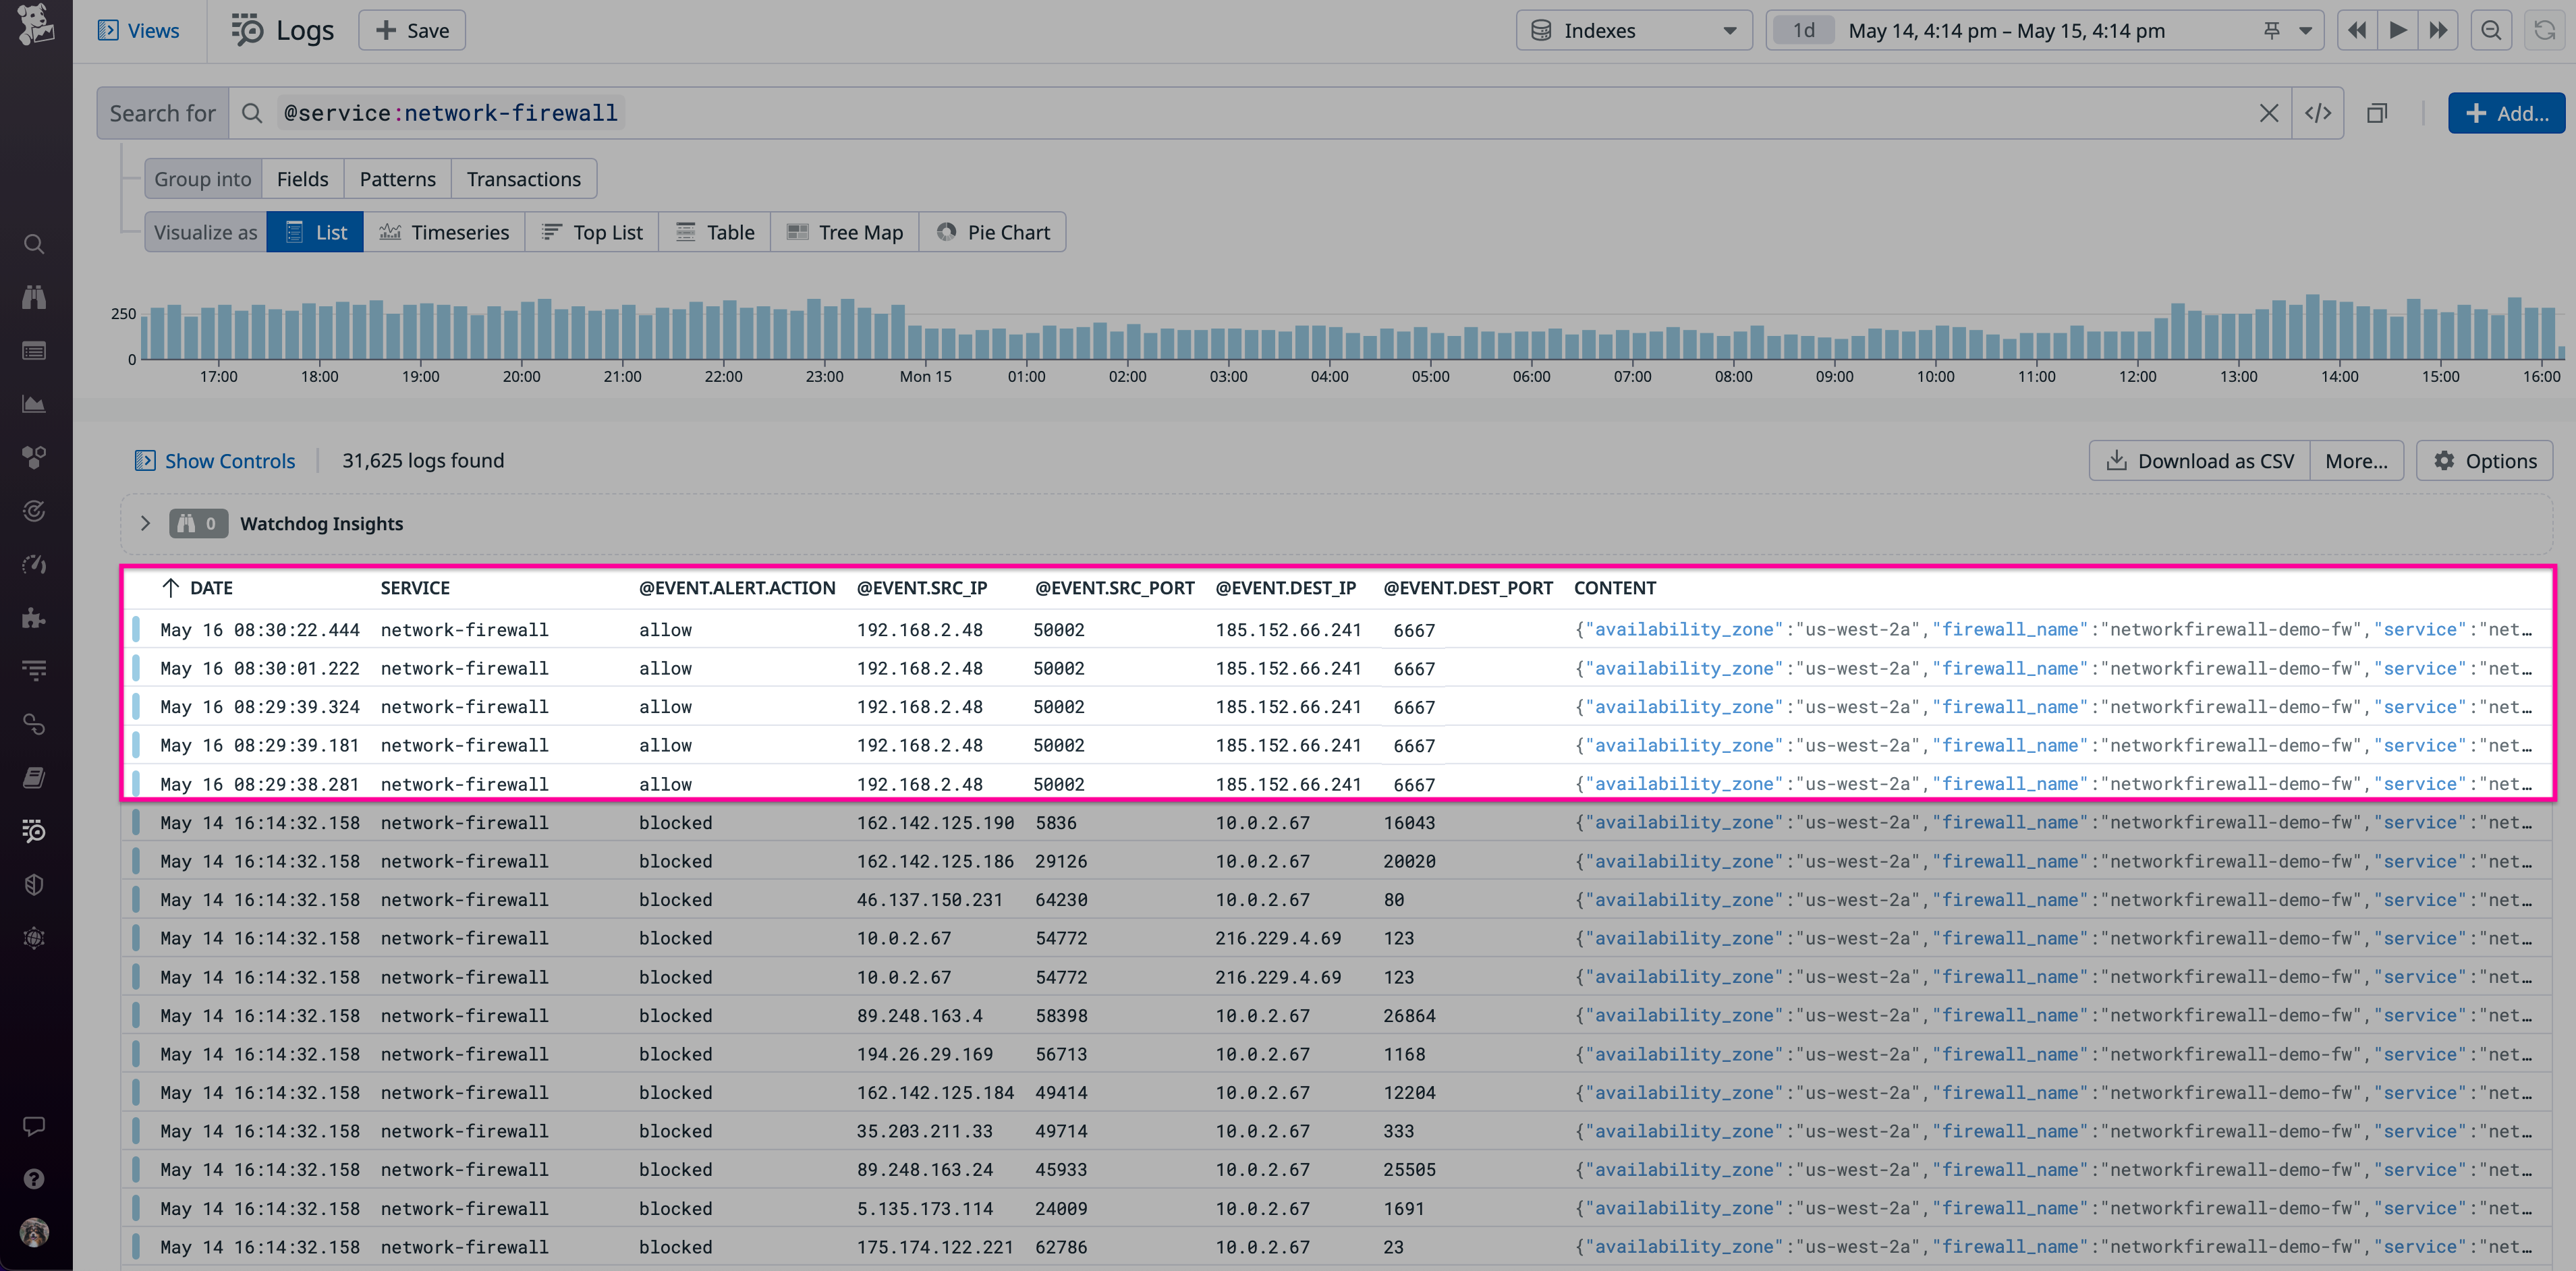Open the Logs icon in the left sidebar
The height and width of the screenshot is (1271, 2576).
pyautogui.click(x=34, y=831)
